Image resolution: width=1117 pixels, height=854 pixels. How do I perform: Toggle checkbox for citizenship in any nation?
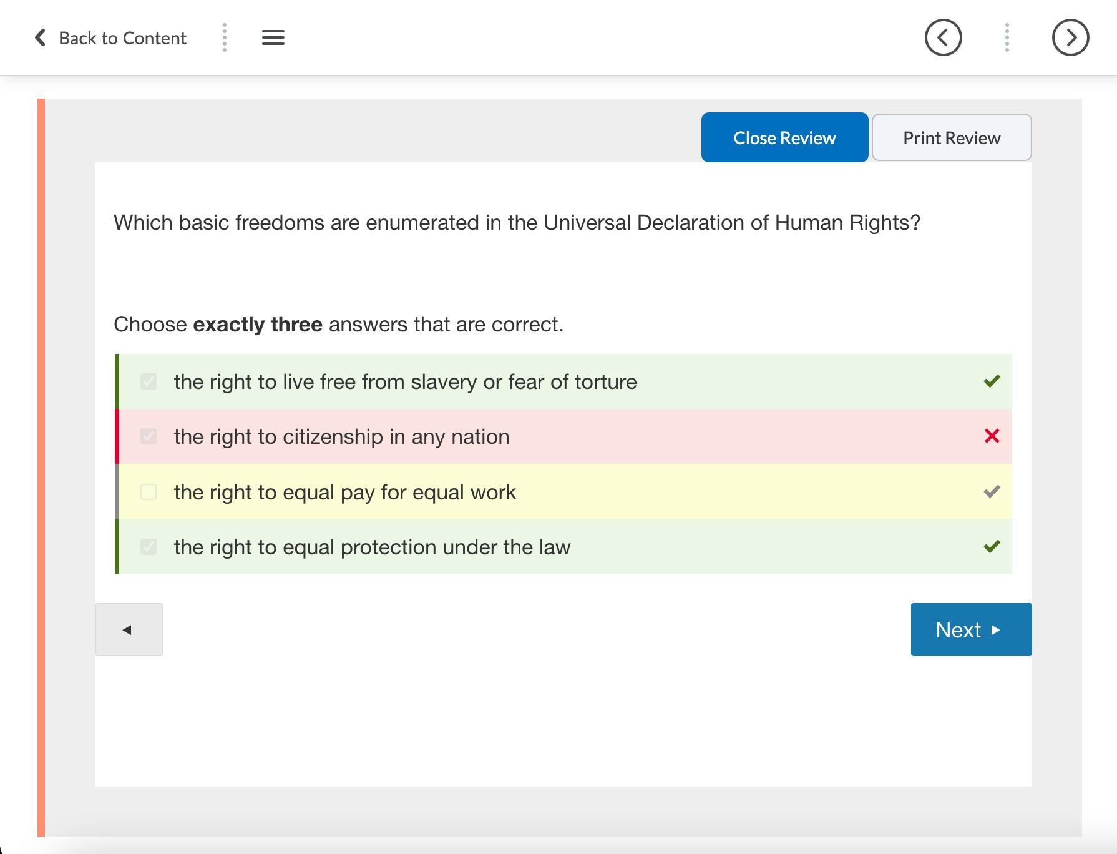pos(149,436)
